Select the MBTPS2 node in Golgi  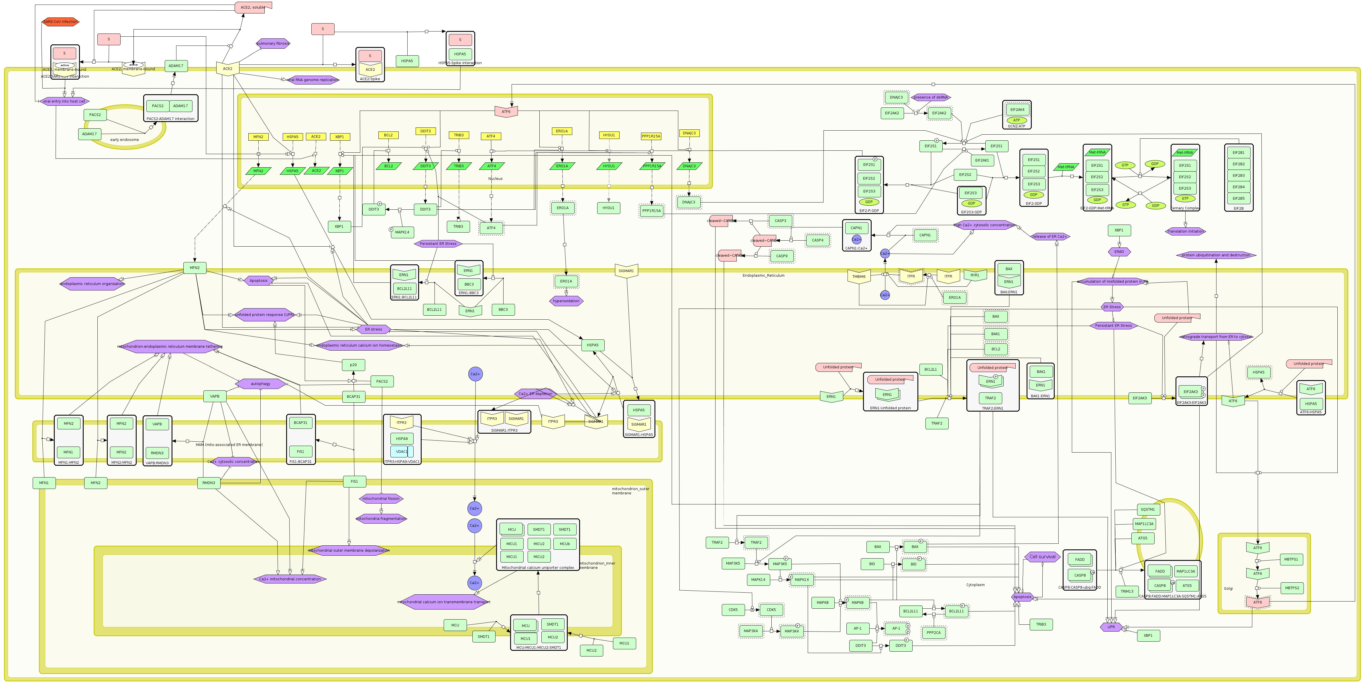(x=1291, y=588)
